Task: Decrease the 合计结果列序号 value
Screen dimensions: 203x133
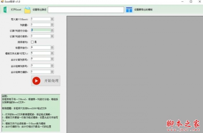Action: [52, 66]
